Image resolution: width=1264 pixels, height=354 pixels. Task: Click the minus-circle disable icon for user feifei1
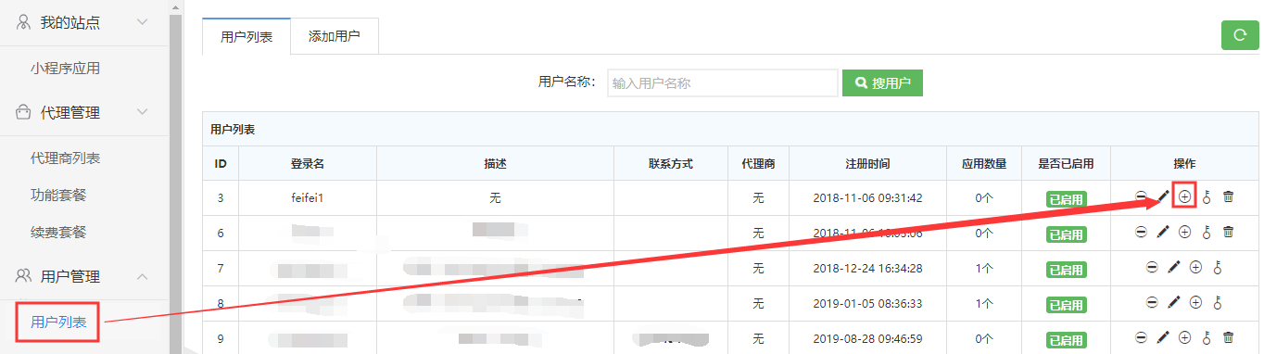point(1142,196)
